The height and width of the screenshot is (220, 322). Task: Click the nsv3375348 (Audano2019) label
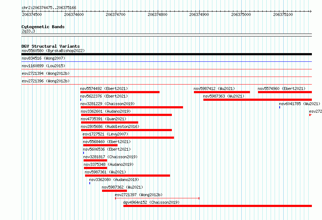pyautogui.click(x=109, y=164)
